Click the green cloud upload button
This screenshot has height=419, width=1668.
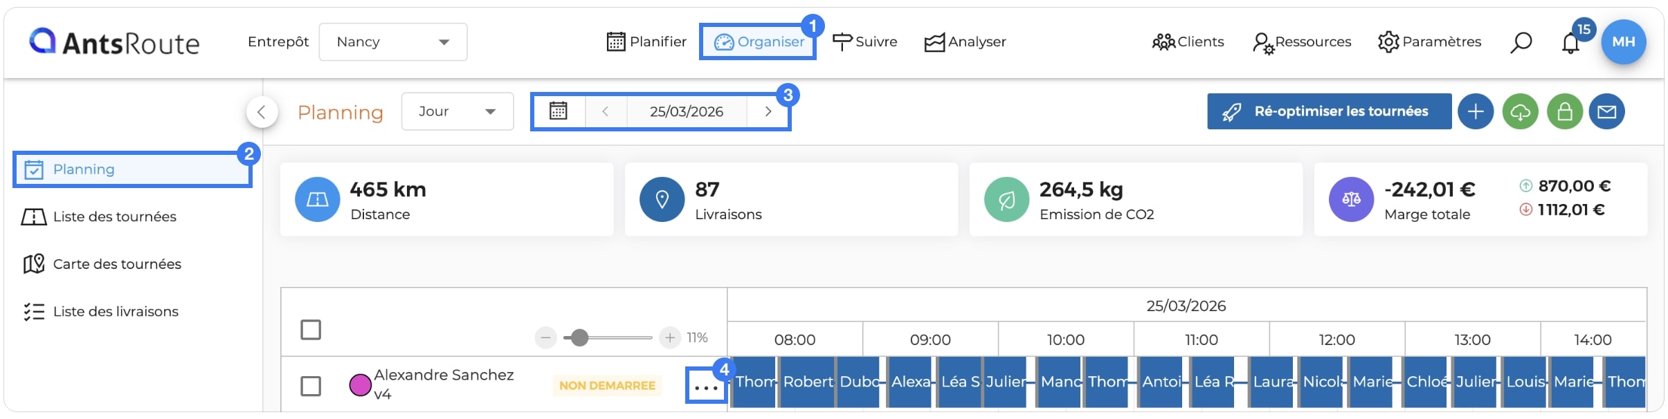(1521, 111)
